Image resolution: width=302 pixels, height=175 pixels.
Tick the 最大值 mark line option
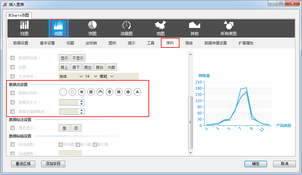[95, 145]
